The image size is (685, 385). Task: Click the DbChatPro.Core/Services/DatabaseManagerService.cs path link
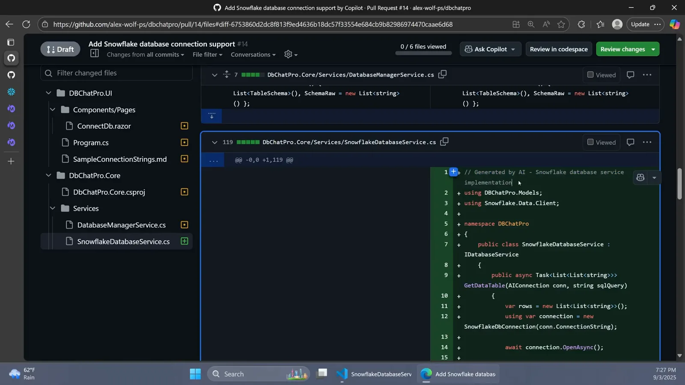point(351,75)
